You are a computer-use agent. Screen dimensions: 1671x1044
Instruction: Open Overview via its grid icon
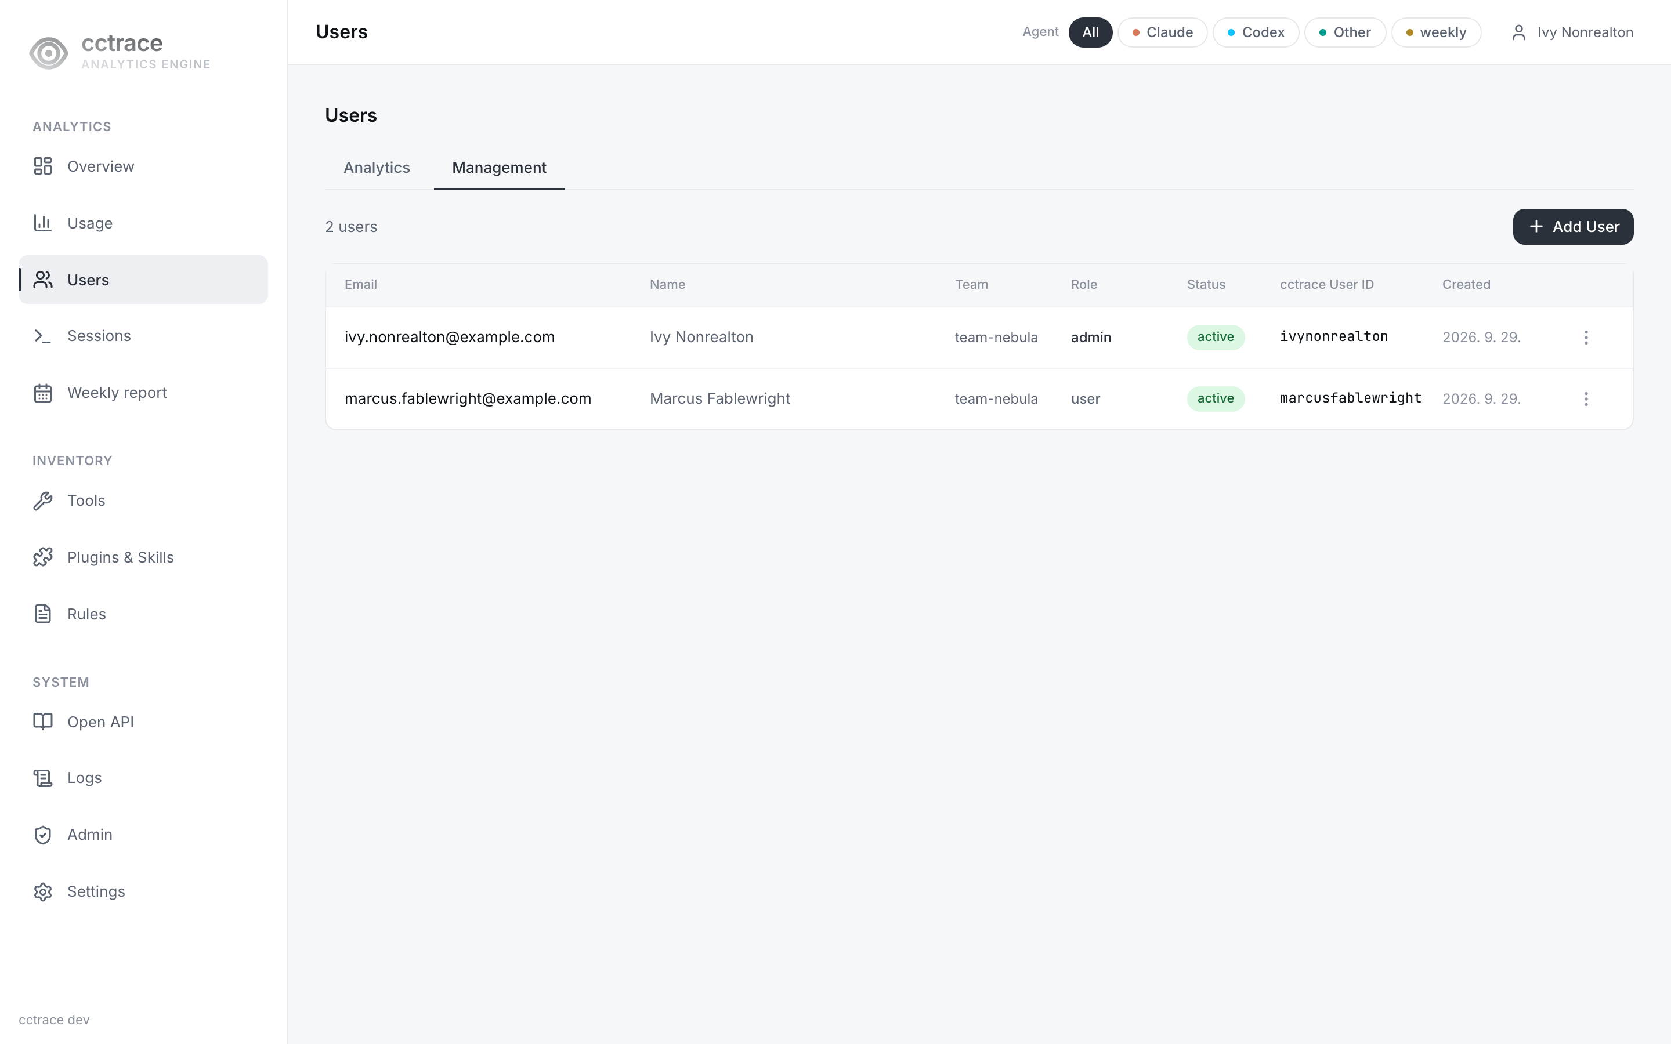43,166
